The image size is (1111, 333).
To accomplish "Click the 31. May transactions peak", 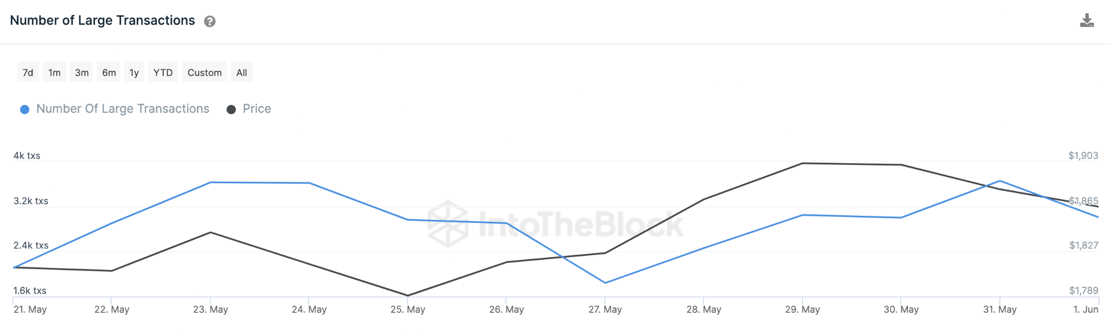I will pos(1000,181).
